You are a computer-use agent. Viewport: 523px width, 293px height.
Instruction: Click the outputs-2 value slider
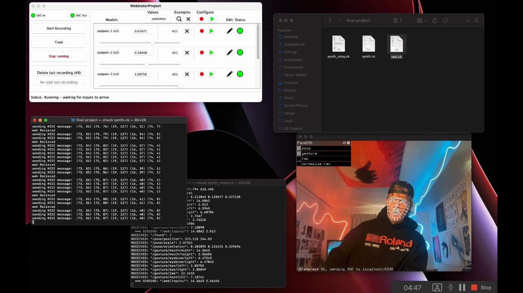[x=147, y=64]
